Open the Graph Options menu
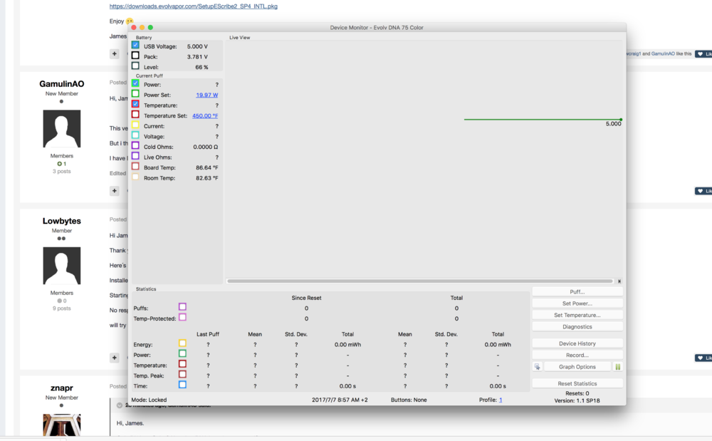 coord(577,367)
